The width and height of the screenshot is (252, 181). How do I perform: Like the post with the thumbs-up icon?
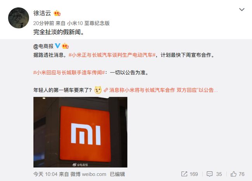[233, 174]
